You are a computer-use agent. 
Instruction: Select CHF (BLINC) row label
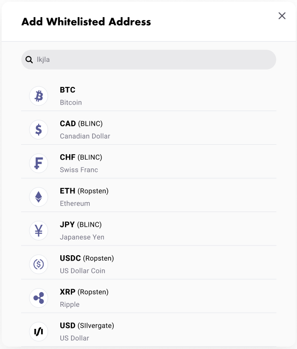[81, 157]
